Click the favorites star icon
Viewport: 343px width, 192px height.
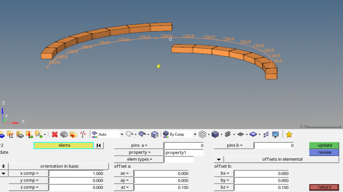pyautogui.click(x=289, y=134)
